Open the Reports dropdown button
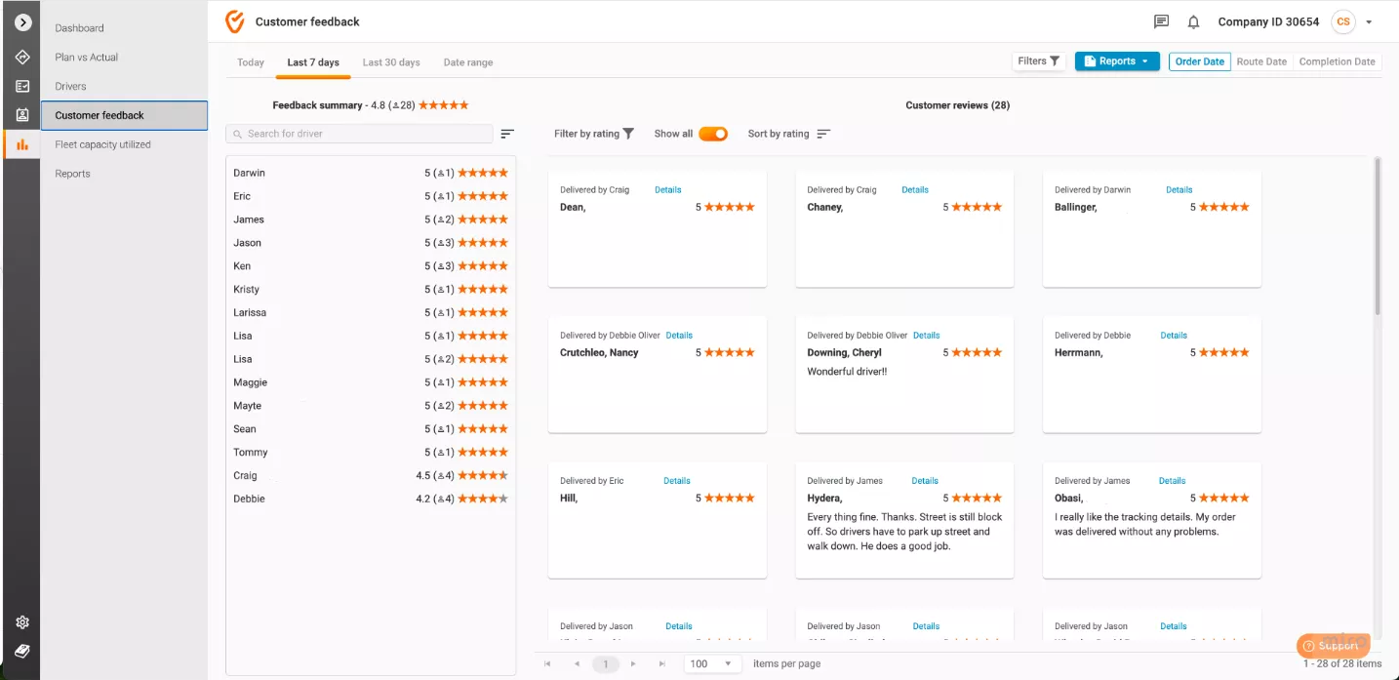Screen dimensions: 1399x680 pos(1117,61)
